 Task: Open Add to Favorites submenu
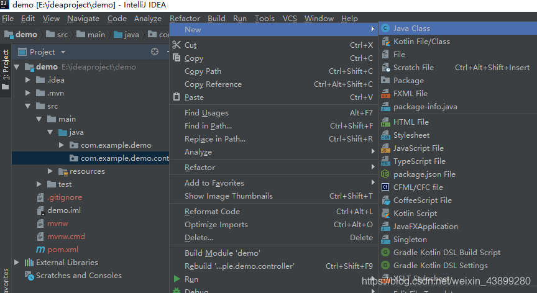[x=273, y=183]
